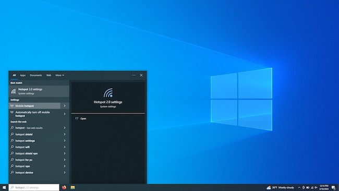The image size is (339, 191).
Task: Open search options three-dot menu
Action: [134, 75]
